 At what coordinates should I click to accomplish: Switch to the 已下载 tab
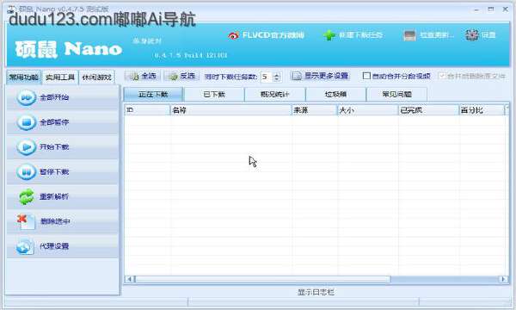click(x=214, y=94)
